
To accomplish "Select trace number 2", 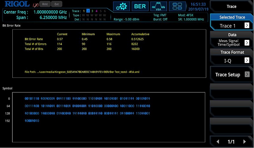I will (x=88, y=11).
